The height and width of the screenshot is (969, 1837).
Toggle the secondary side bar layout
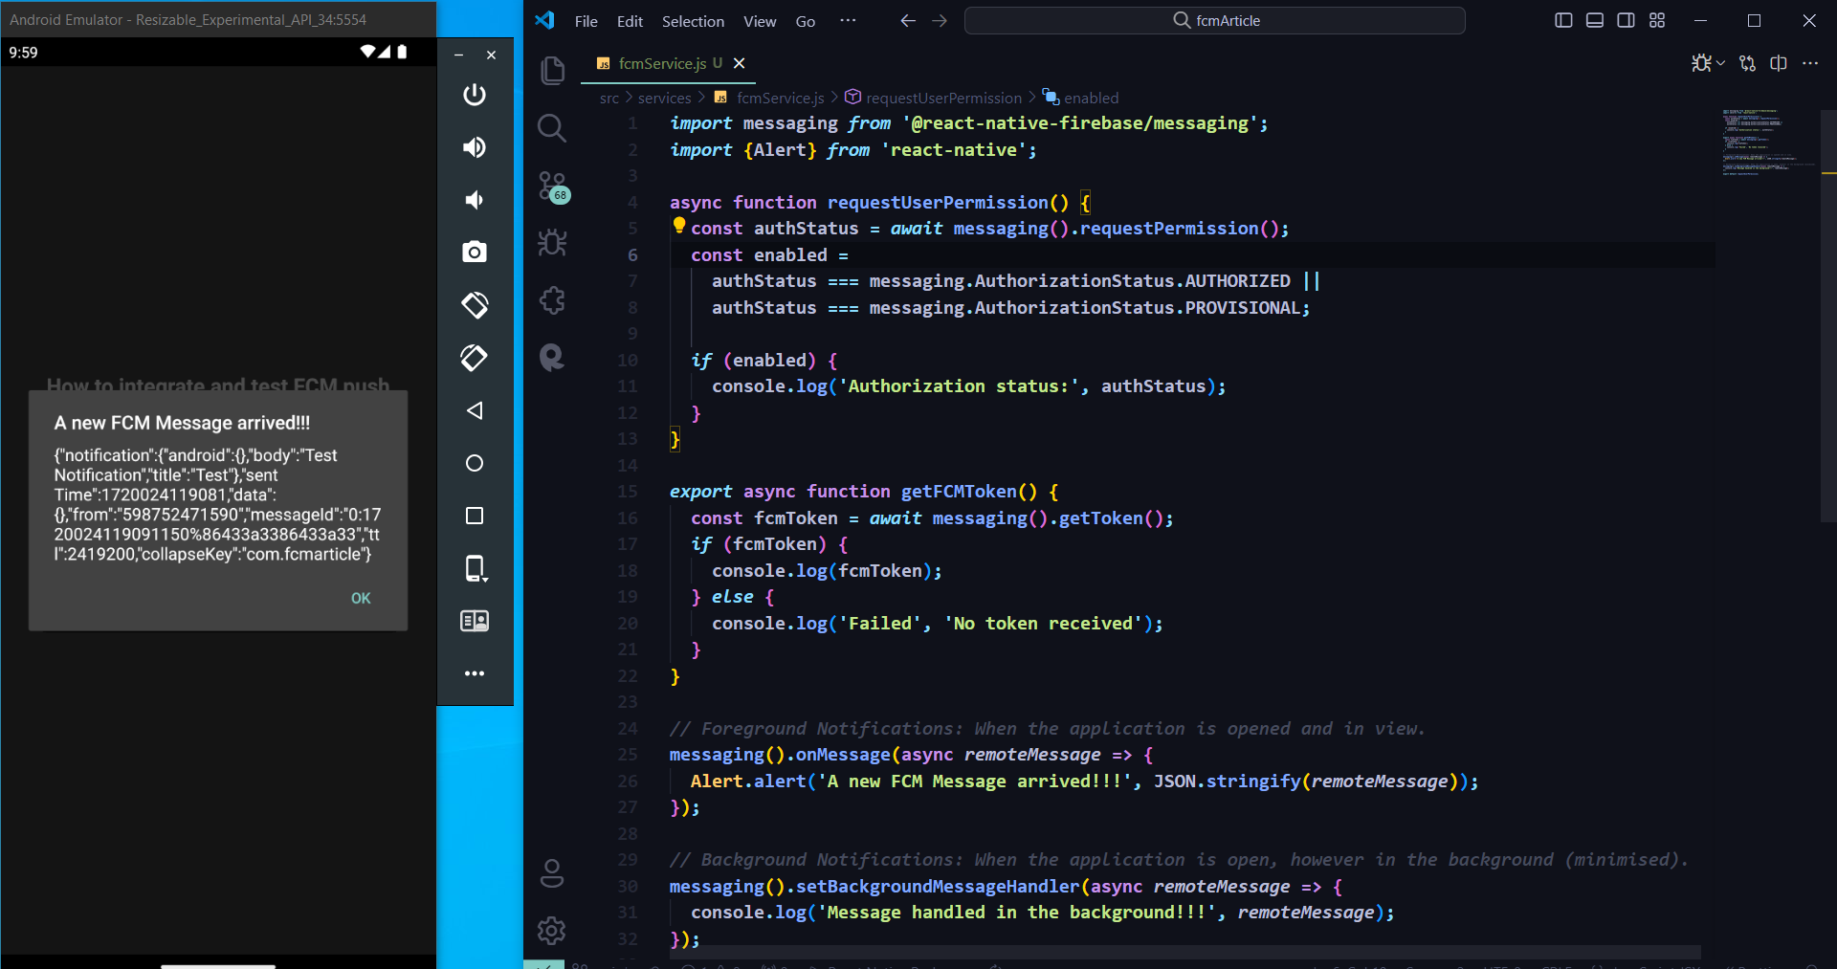1626,20
